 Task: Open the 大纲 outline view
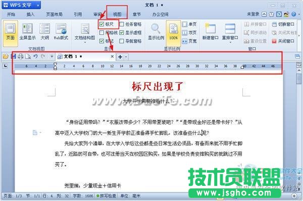pos(44,32)
